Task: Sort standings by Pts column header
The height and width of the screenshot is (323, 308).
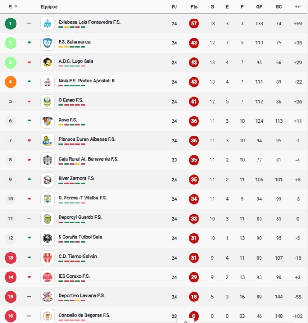Action: pyautogui.click(x=194, y=7)
